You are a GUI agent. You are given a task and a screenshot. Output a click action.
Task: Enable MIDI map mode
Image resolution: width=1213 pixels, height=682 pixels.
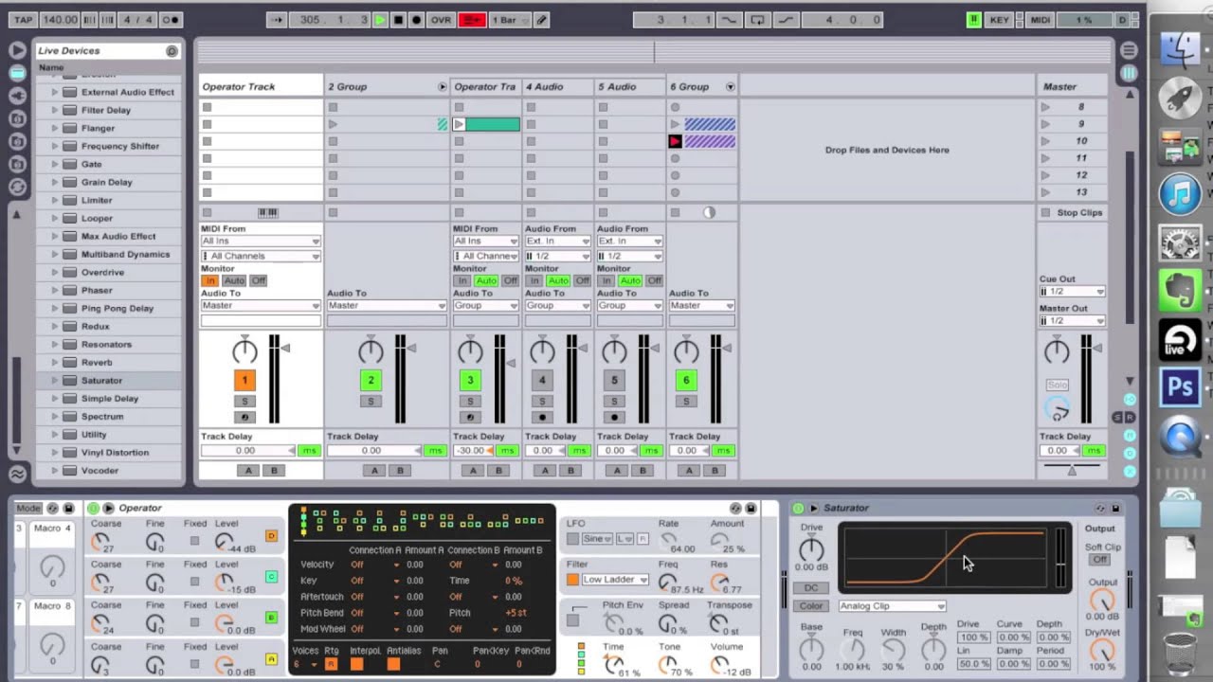click(1040, 20)
